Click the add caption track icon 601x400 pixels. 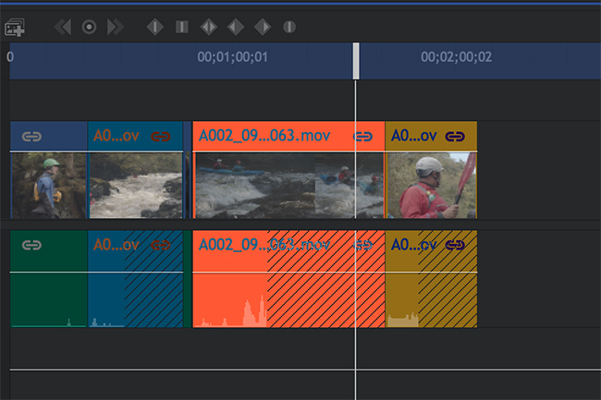[15, 28]
